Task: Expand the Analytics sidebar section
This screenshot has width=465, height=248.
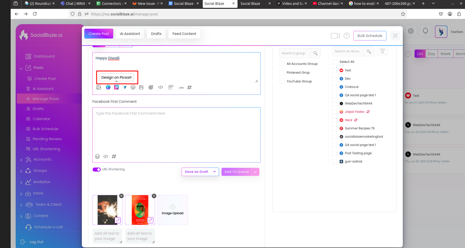Action: click(x=21, y=182)
